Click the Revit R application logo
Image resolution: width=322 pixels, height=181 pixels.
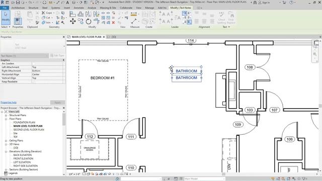[x=2, y=3]
